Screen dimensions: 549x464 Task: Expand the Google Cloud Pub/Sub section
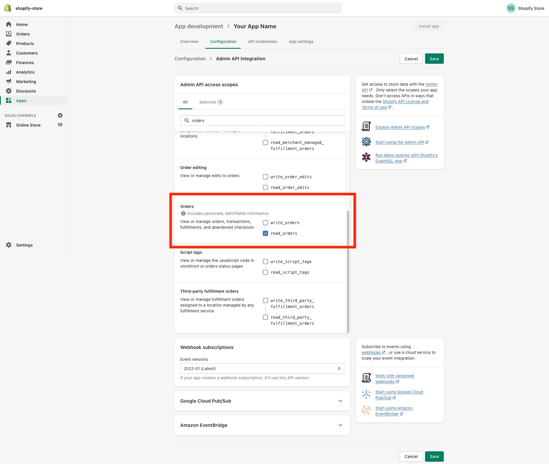click(262, 401)
